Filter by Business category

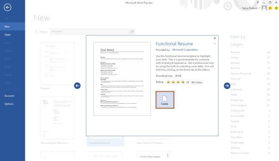pos(250,68)
